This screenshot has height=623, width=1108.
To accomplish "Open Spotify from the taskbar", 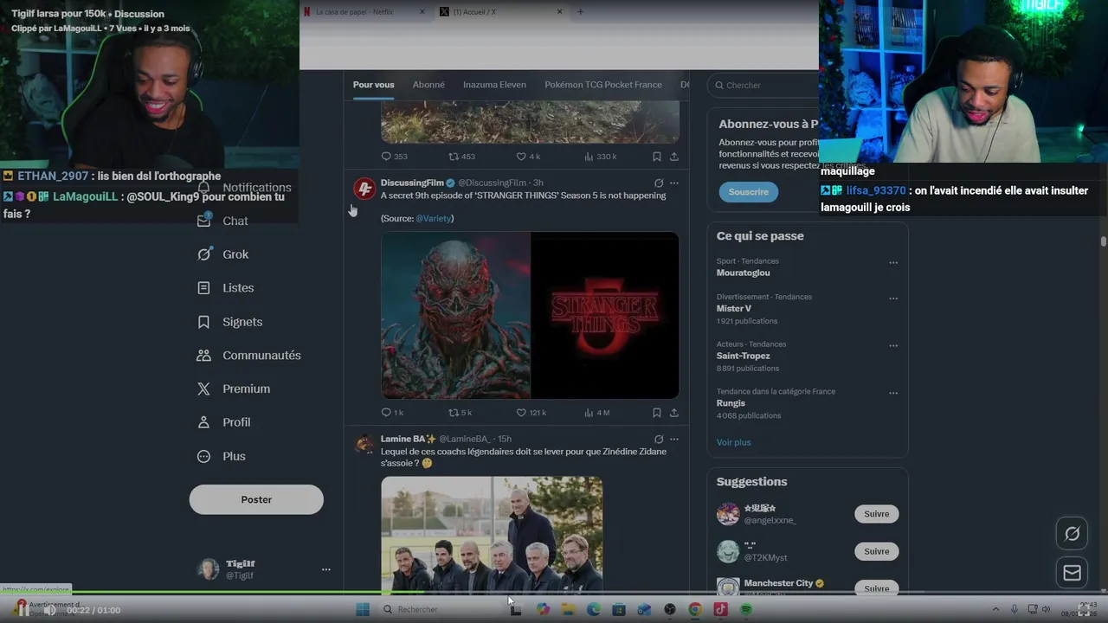I will pos(746,610).
